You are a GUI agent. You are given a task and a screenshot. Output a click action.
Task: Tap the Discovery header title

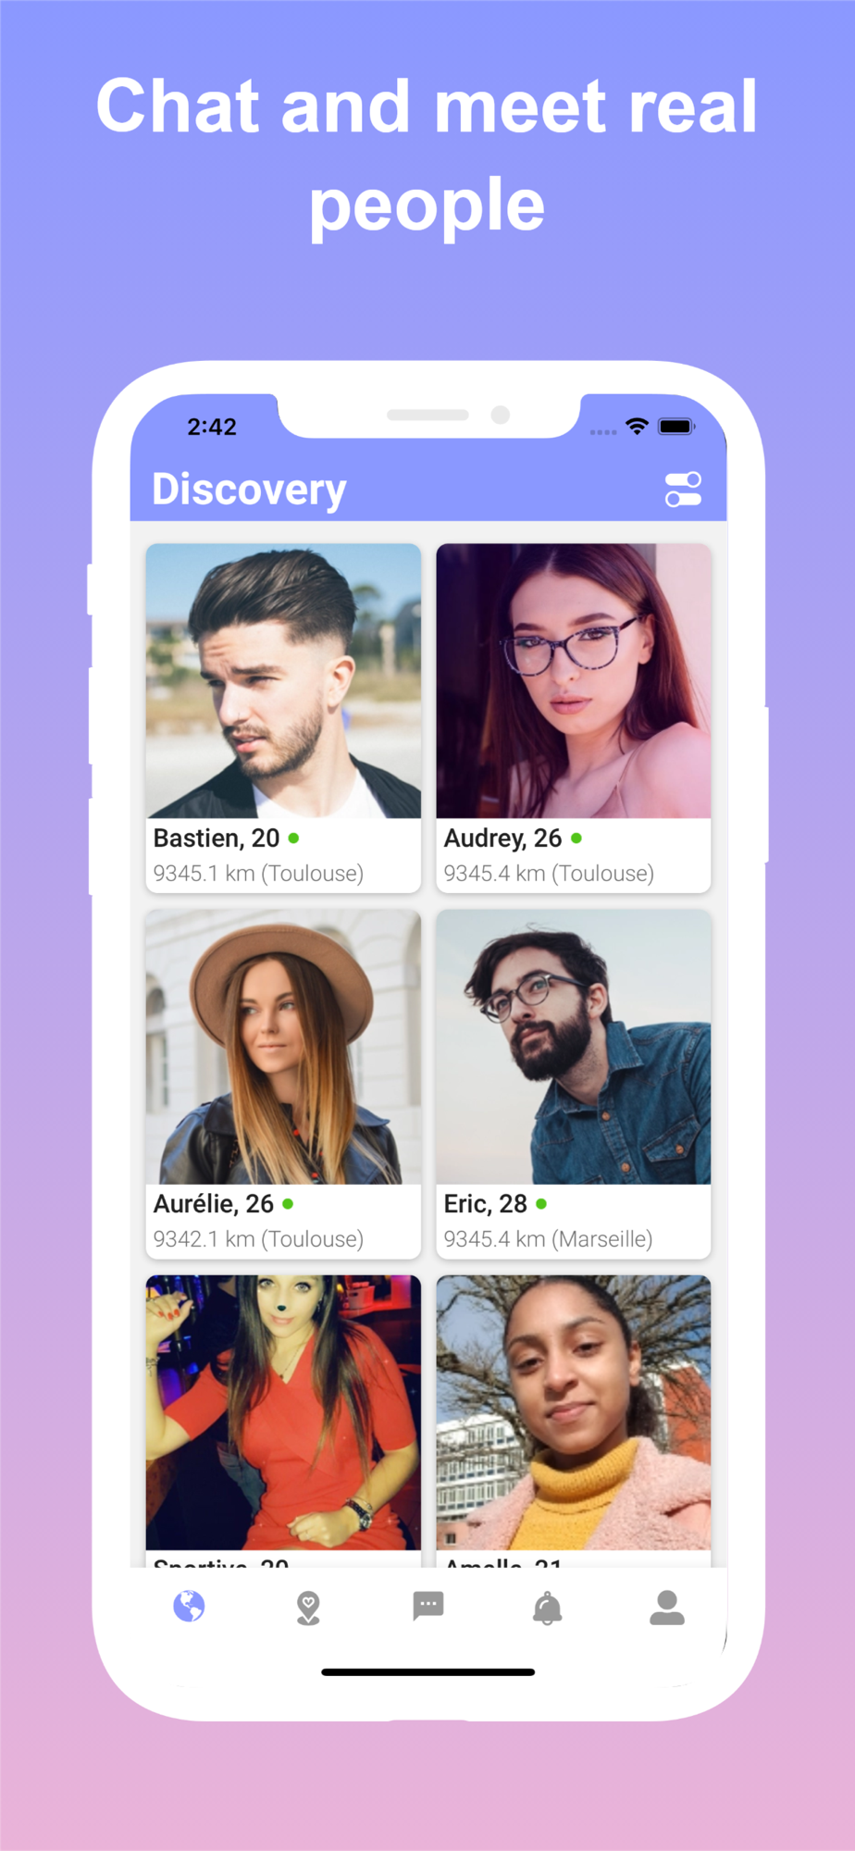coord(249,490)
